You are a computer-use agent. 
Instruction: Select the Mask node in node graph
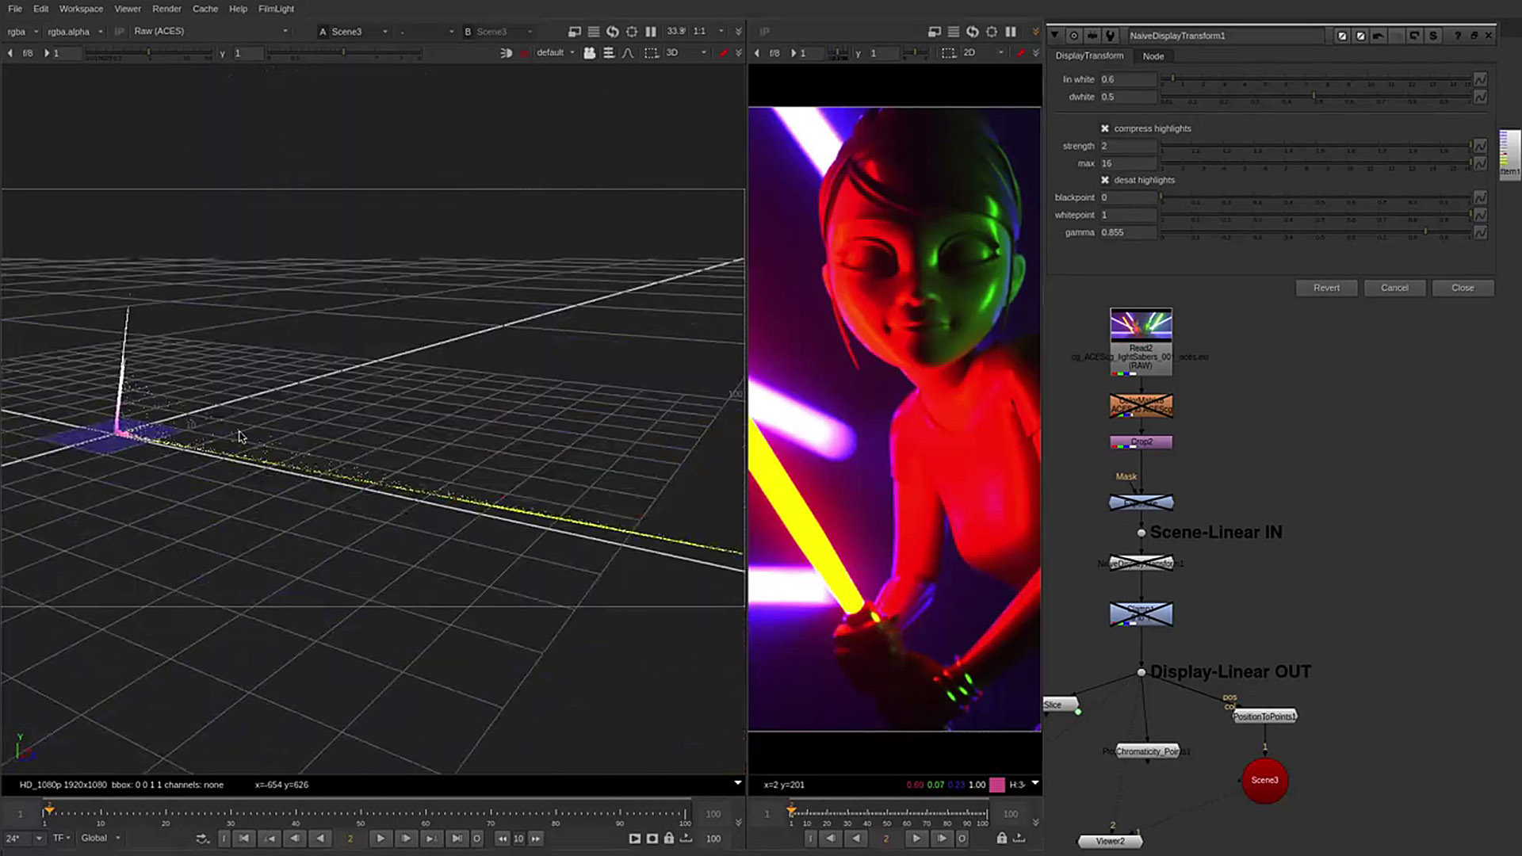pos(1126,476)
